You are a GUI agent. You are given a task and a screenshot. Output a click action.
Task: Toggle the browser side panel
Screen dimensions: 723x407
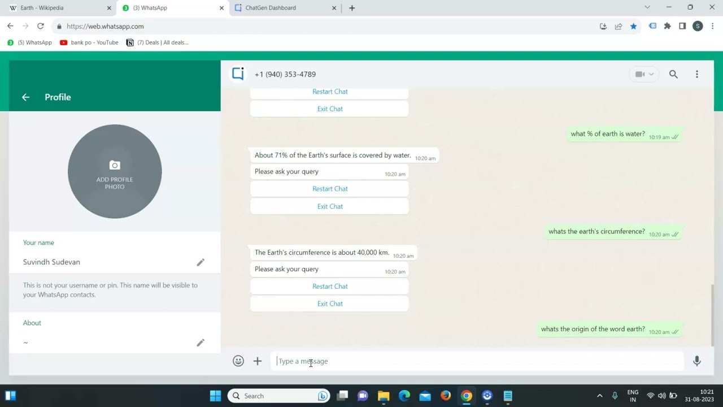[682, 26]
